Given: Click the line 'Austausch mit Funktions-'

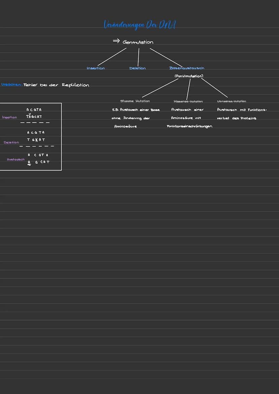Looking at the screenshot, I should 242,110.
